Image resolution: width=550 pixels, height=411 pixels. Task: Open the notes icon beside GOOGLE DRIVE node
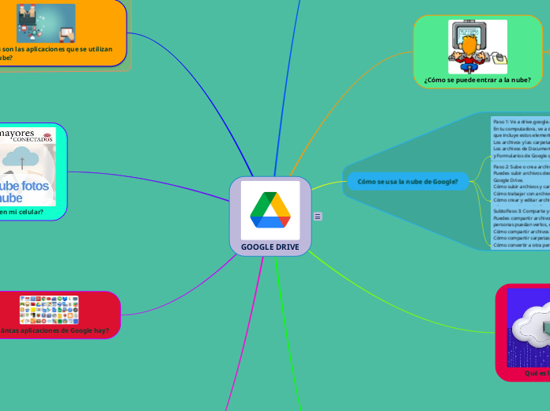coord(318,217)
